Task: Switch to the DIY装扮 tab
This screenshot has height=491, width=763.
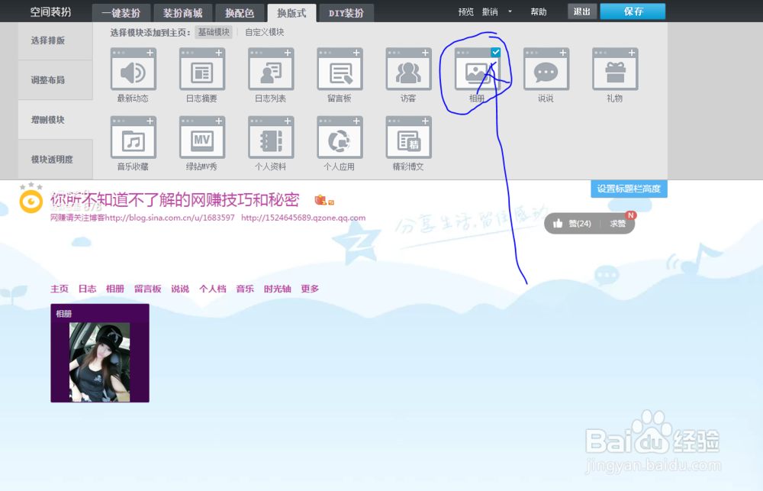Action: tap(346, 12)
